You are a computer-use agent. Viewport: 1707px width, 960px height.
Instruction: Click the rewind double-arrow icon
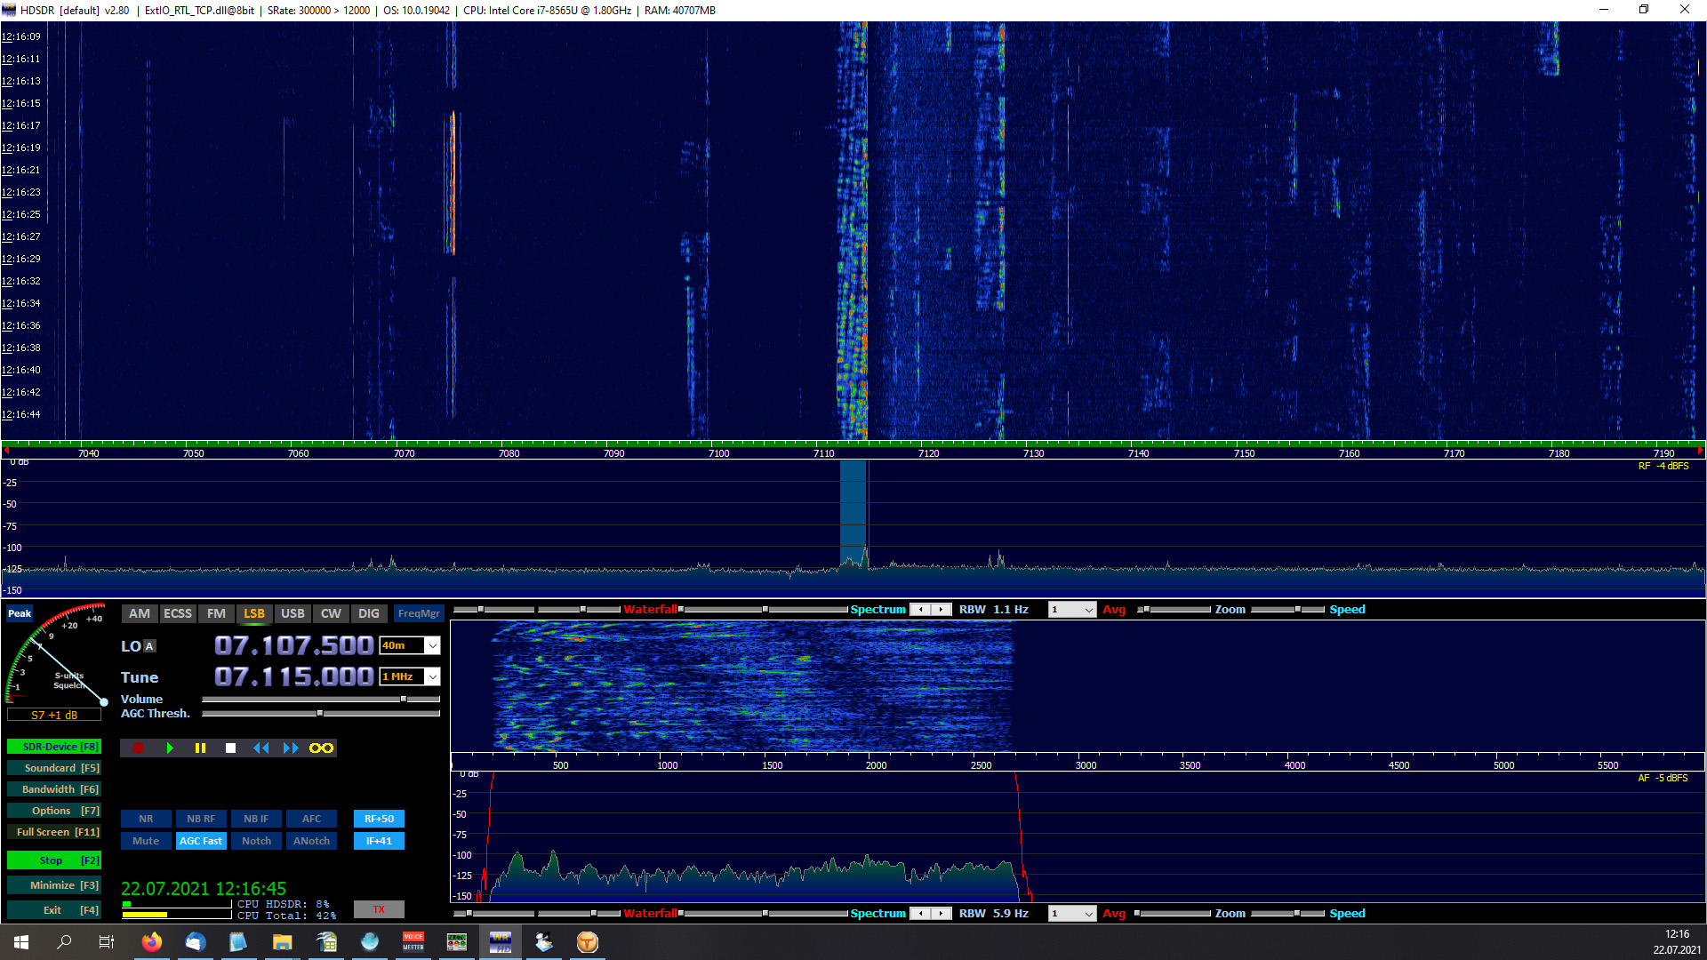click(260, 748)
